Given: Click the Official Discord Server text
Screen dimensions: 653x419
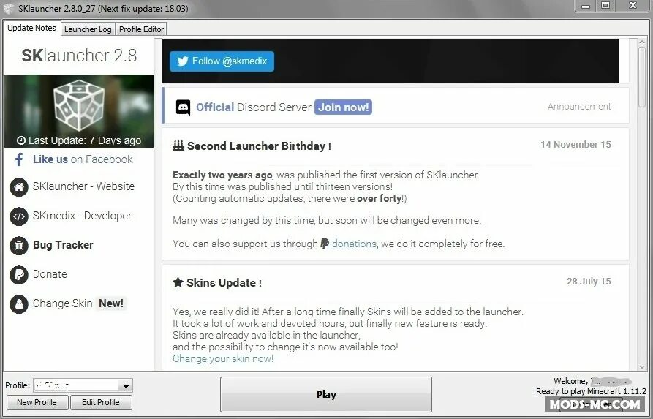Looking at the screenshot, I should pos(254,107).
